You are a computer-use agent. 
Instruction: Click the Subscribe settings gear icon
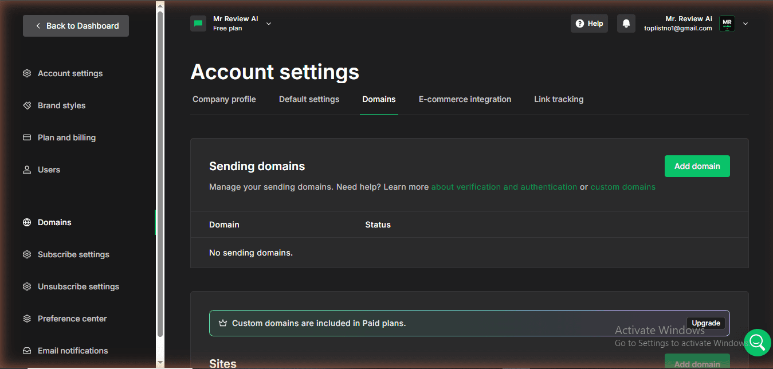coord(27,254)
